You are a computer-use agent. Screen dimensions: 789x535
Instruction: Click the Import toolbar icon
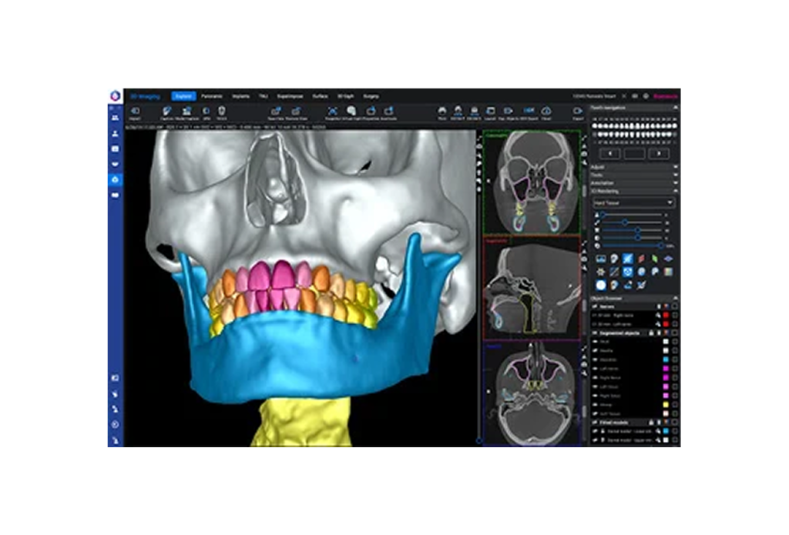pos(135,112)
